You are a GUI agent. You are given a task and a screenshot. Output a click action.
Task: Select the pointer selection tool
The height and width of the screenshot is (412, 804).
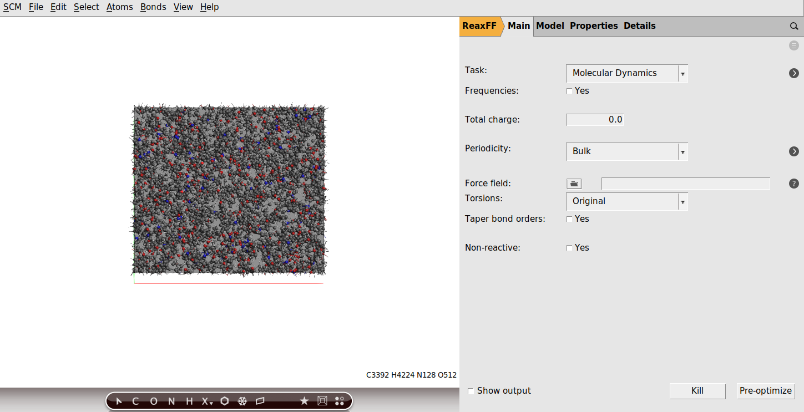point(118,401)
